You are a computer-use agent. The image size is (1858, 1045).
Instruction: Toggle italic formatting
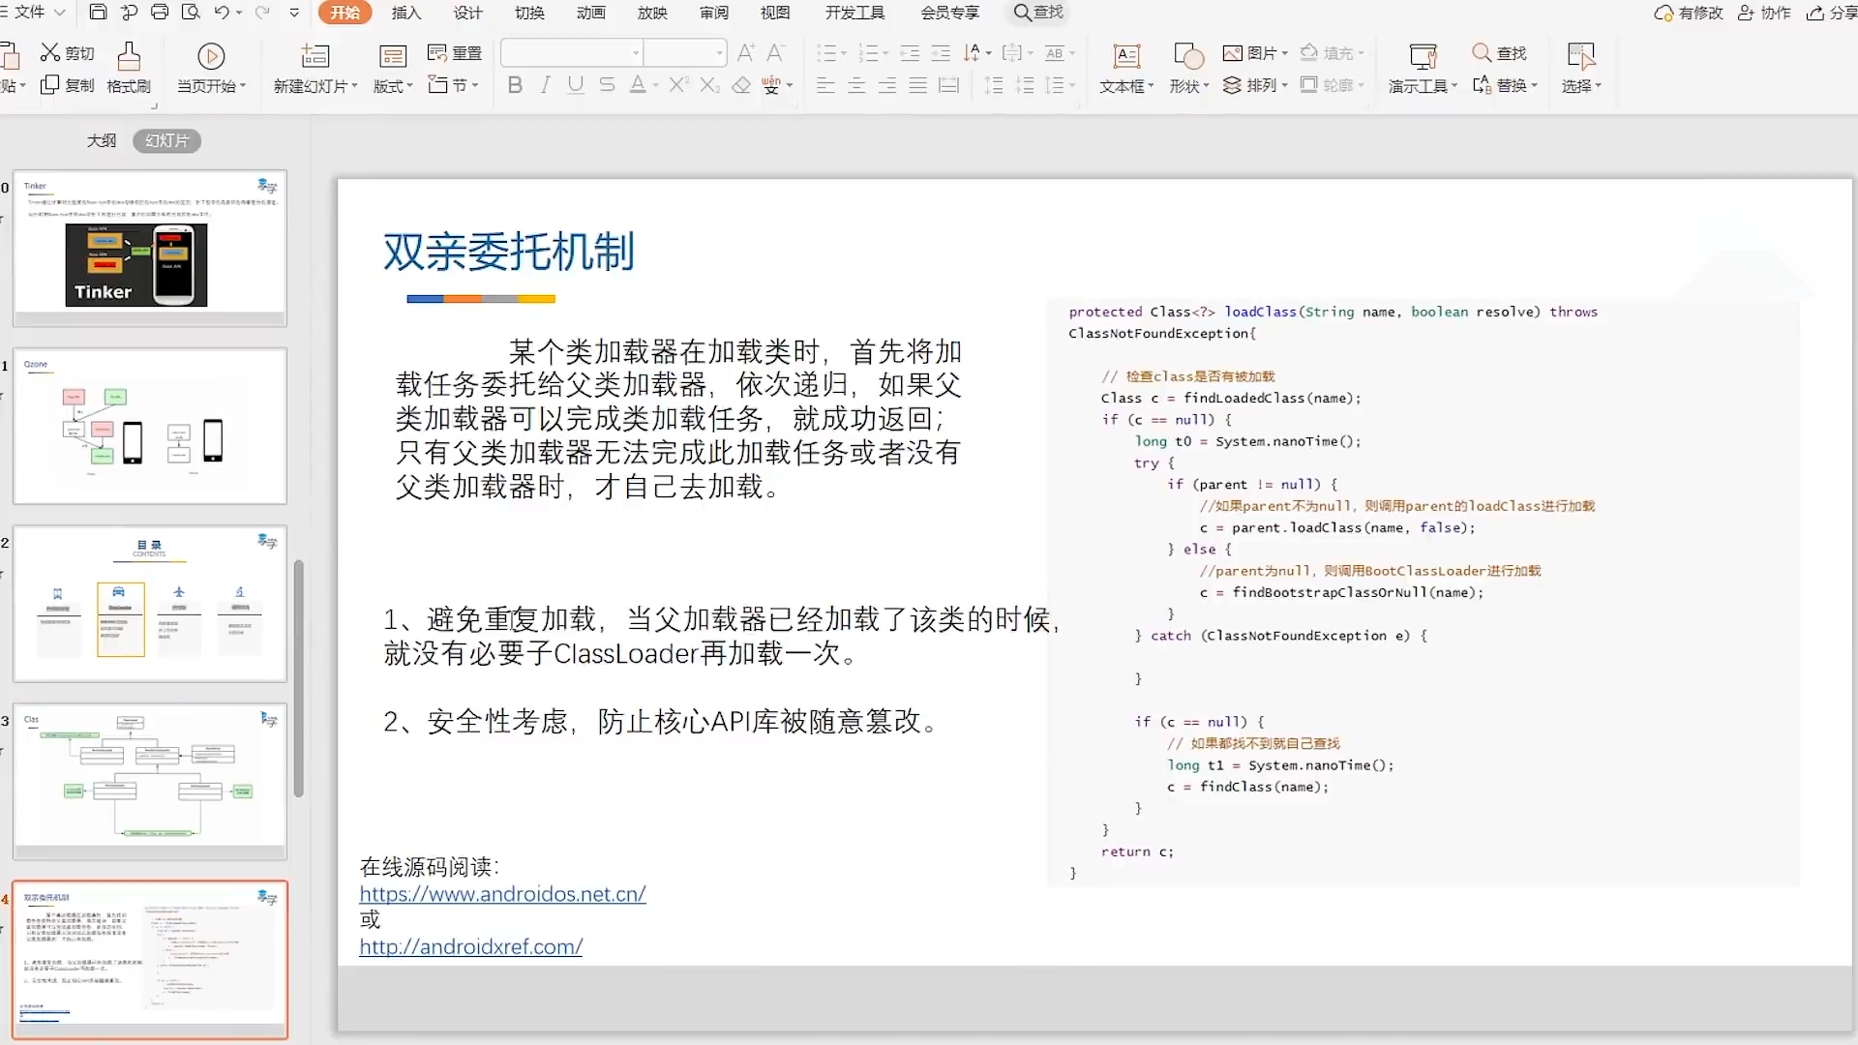click(546, 85)
